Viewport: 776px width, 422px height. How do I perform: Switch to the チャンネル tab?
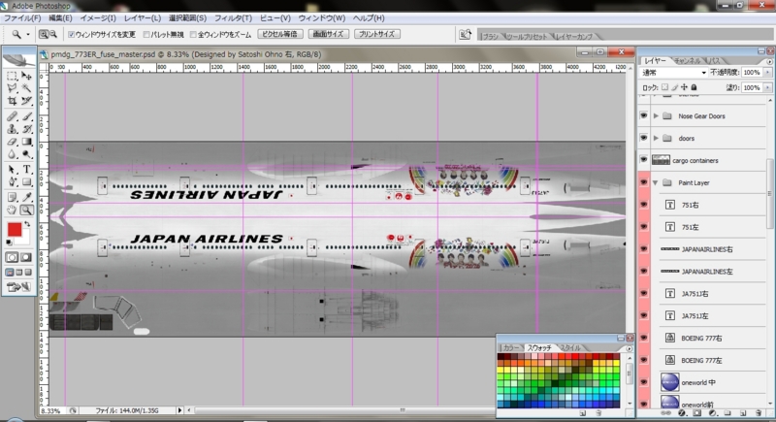tap(688, 61)
